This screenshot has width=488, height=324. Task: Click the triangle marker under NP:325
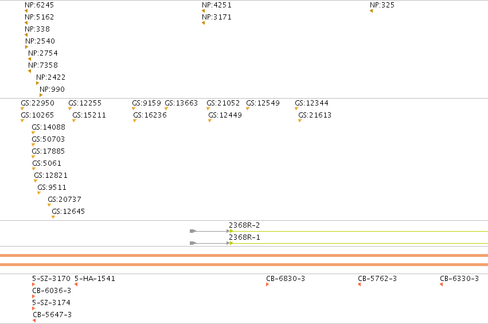click(x=371, y=11)
